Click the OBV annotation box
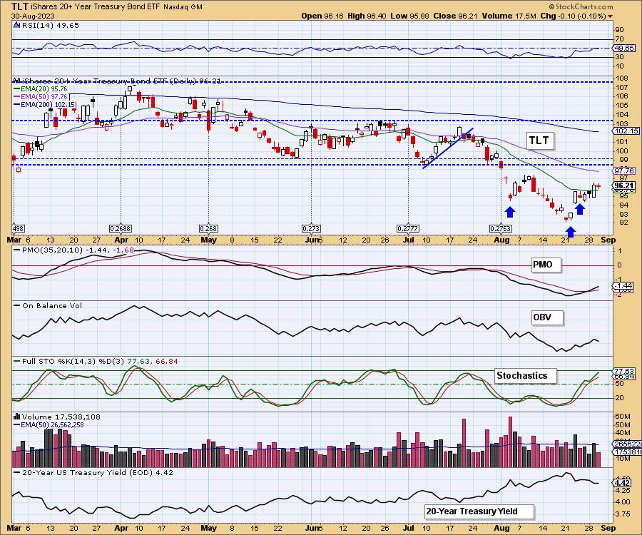 coord(546,317)
